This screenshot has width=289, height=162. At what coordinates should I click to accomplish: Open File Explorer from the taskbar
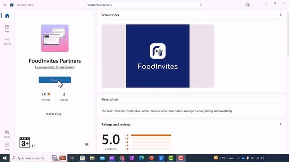[x=92, y=158]
